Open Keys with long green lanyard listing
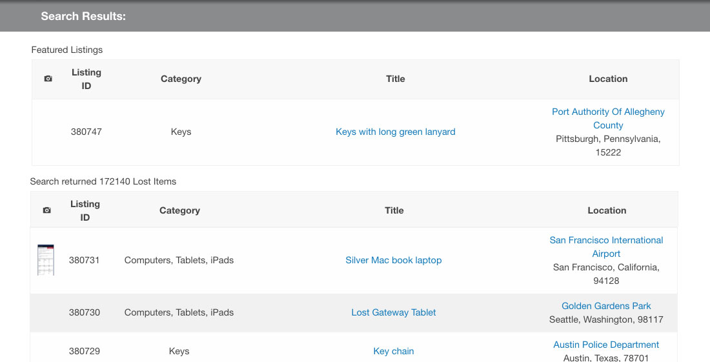Screen dimensions: 710x362 click(395, 132)
